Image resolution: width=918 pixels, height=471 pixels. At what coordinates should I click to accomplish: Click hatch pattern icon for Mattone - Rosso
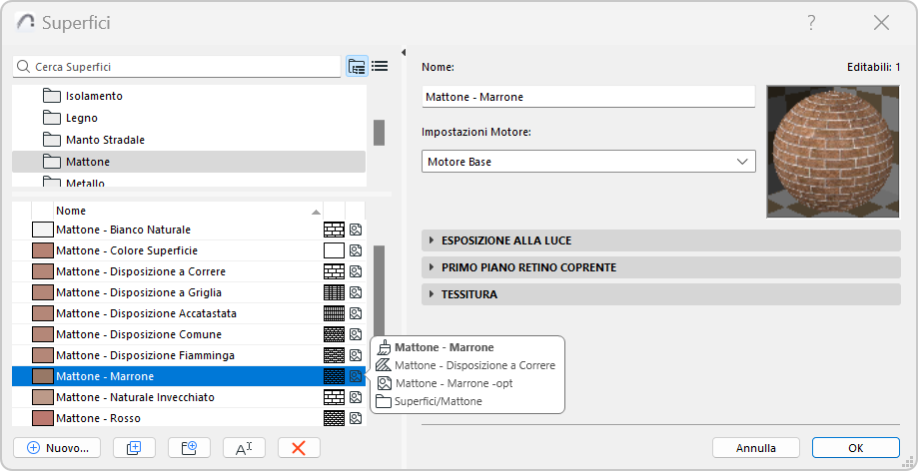tap(334, 418)
